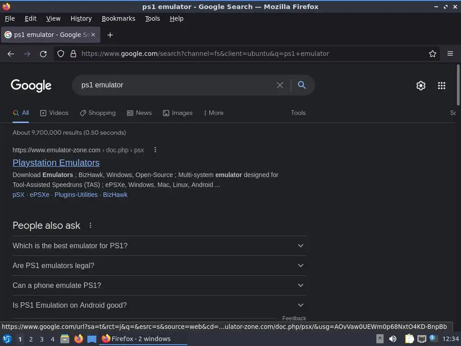The width and height of the screenshot is (461, 346).
Task: Switch to workspace 4 in taskbar
Action: point(53,339)
